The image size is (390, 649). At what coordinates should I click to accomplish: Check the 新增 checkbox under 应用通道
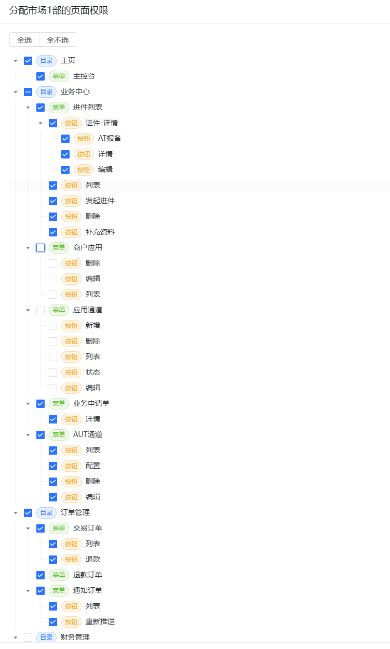pyautogui.click(x=53, y=326)
